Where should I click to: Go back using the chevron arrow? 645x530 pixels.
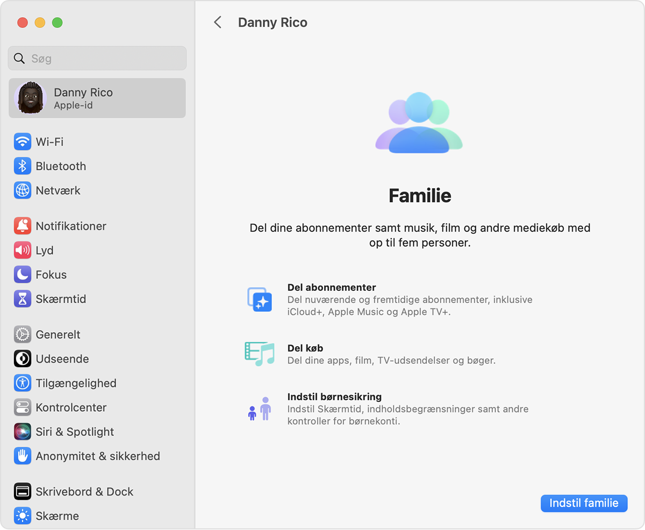pyautogui.click(x=218, y=23)
